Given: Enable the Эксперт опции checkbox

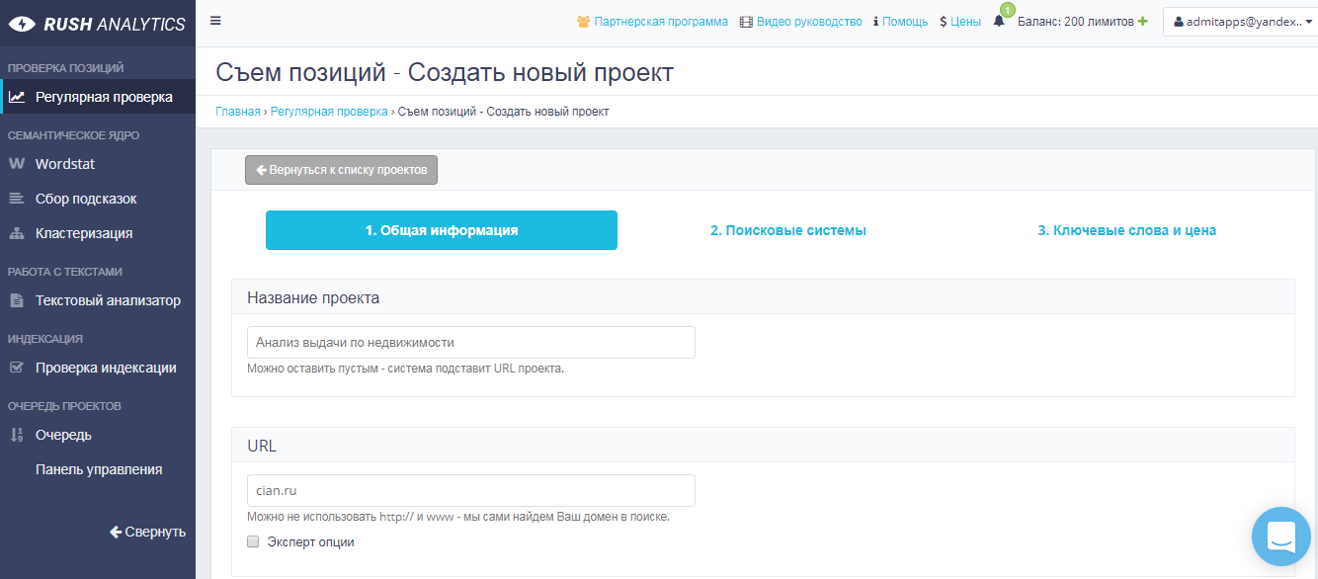Looking at the screenshot, I should (253, 541).
